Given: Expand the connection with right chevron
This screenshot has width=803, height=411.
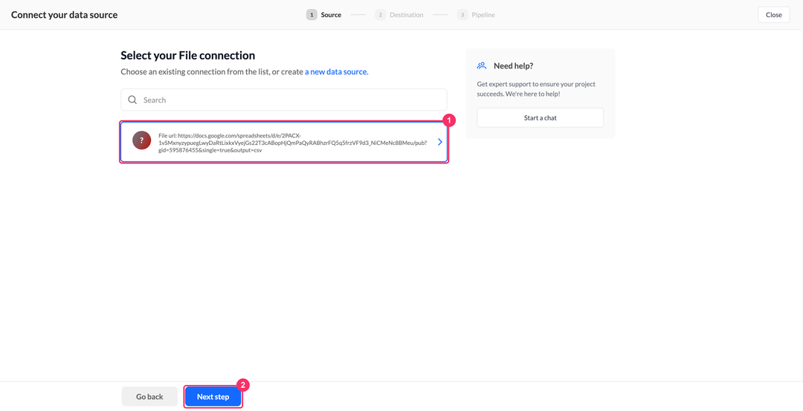Looking at the screenshot, I should coord(440,142).
